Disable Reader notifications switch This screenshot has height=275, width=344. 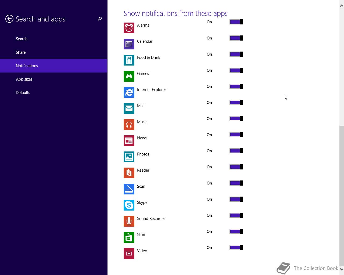[x=236, y=167]
